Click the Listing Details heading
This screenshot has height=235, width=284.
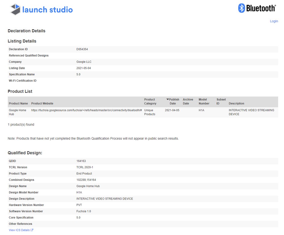tap(22, 41)
